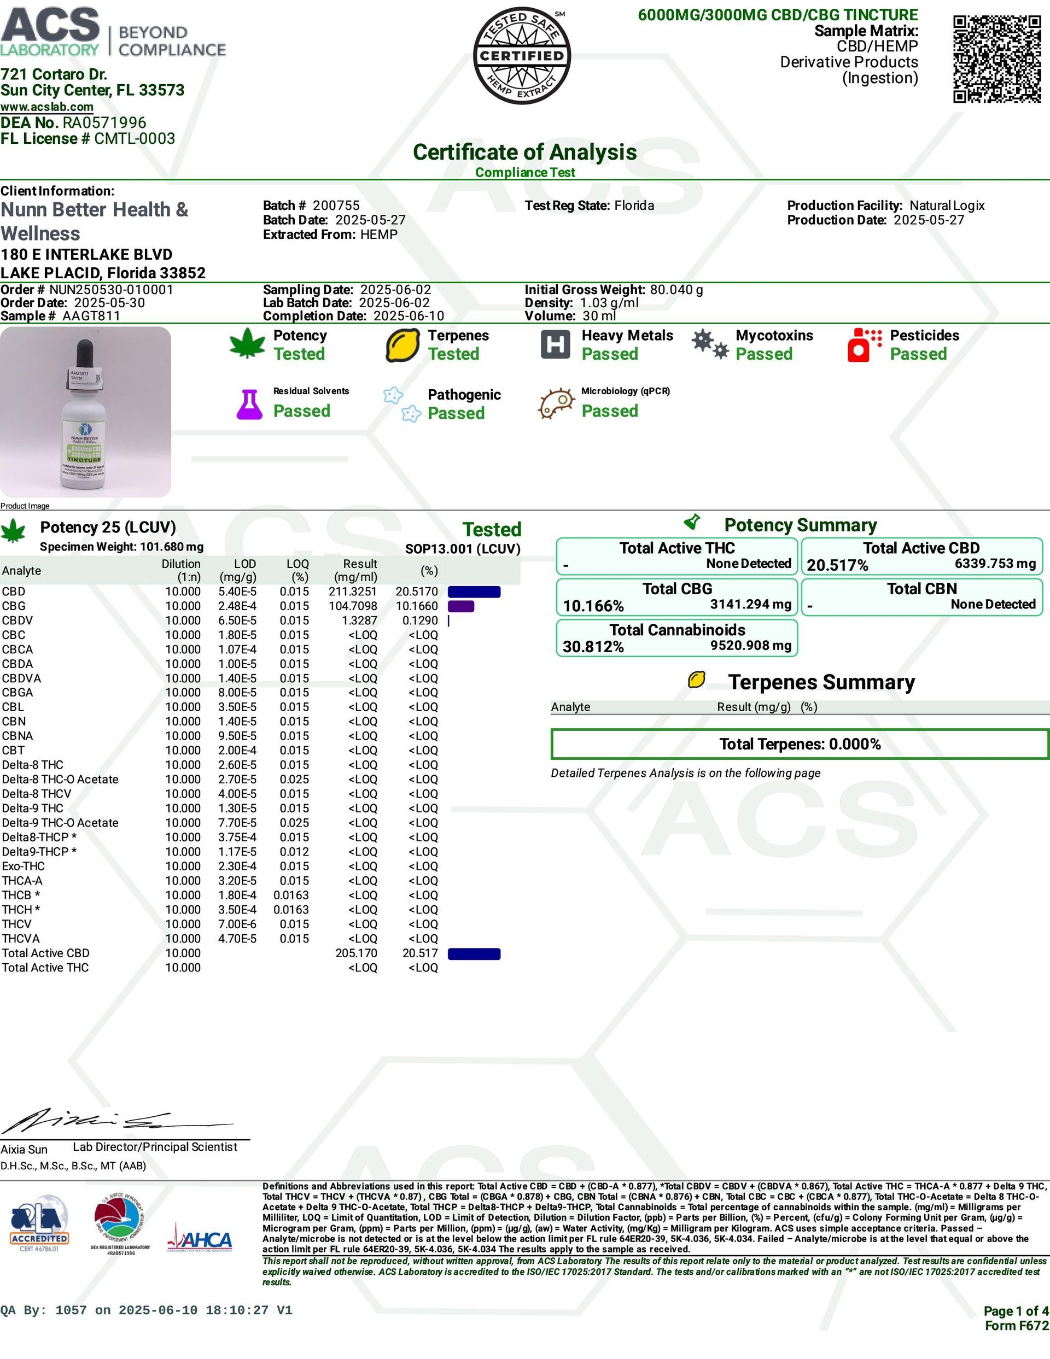Click the Form F672 text

(1017, 1326)
